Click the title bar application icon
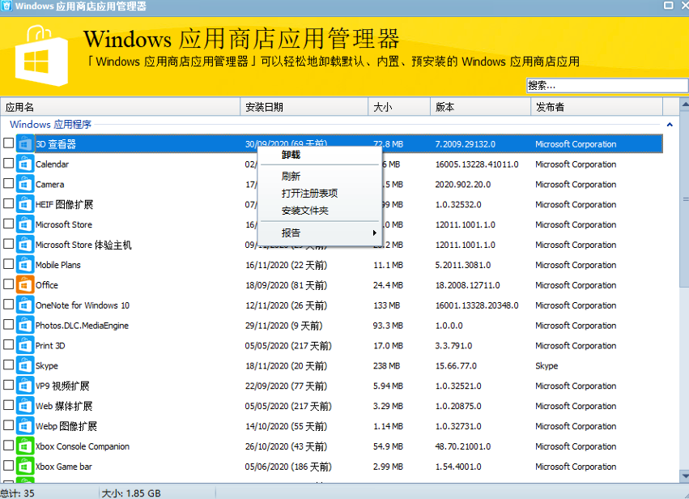Screen dimensions: 689x499 (x=6, y=6)
